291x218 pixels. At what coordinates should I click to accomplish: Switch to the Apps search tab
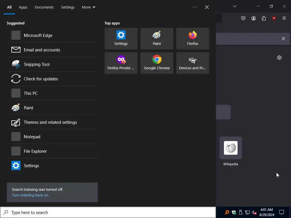pos(23,7)
